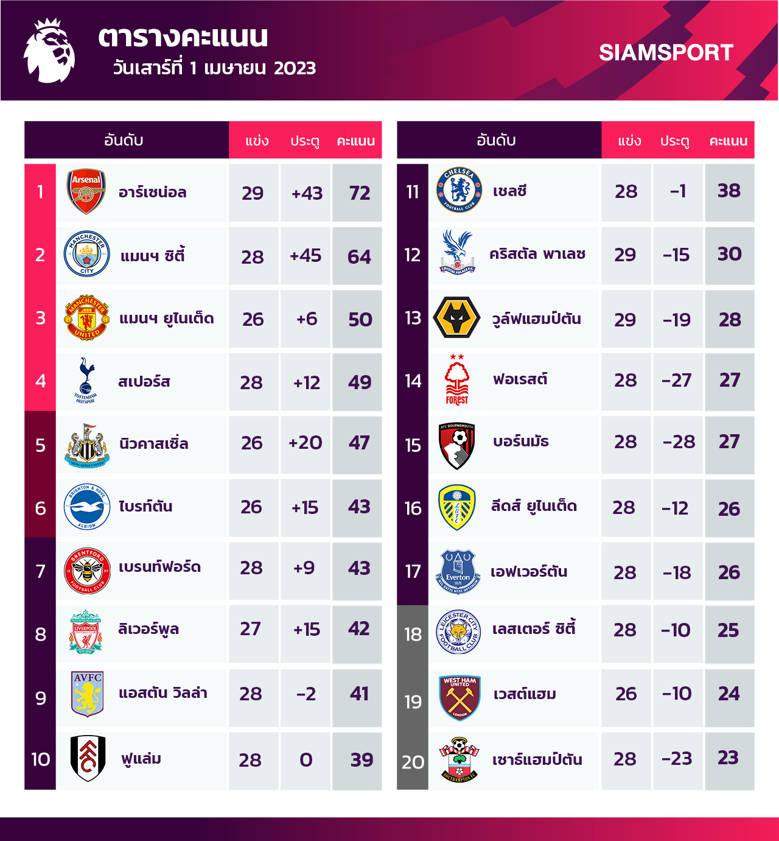
Task: Click the rank 20 grey position cell
Action: [413, 761]
